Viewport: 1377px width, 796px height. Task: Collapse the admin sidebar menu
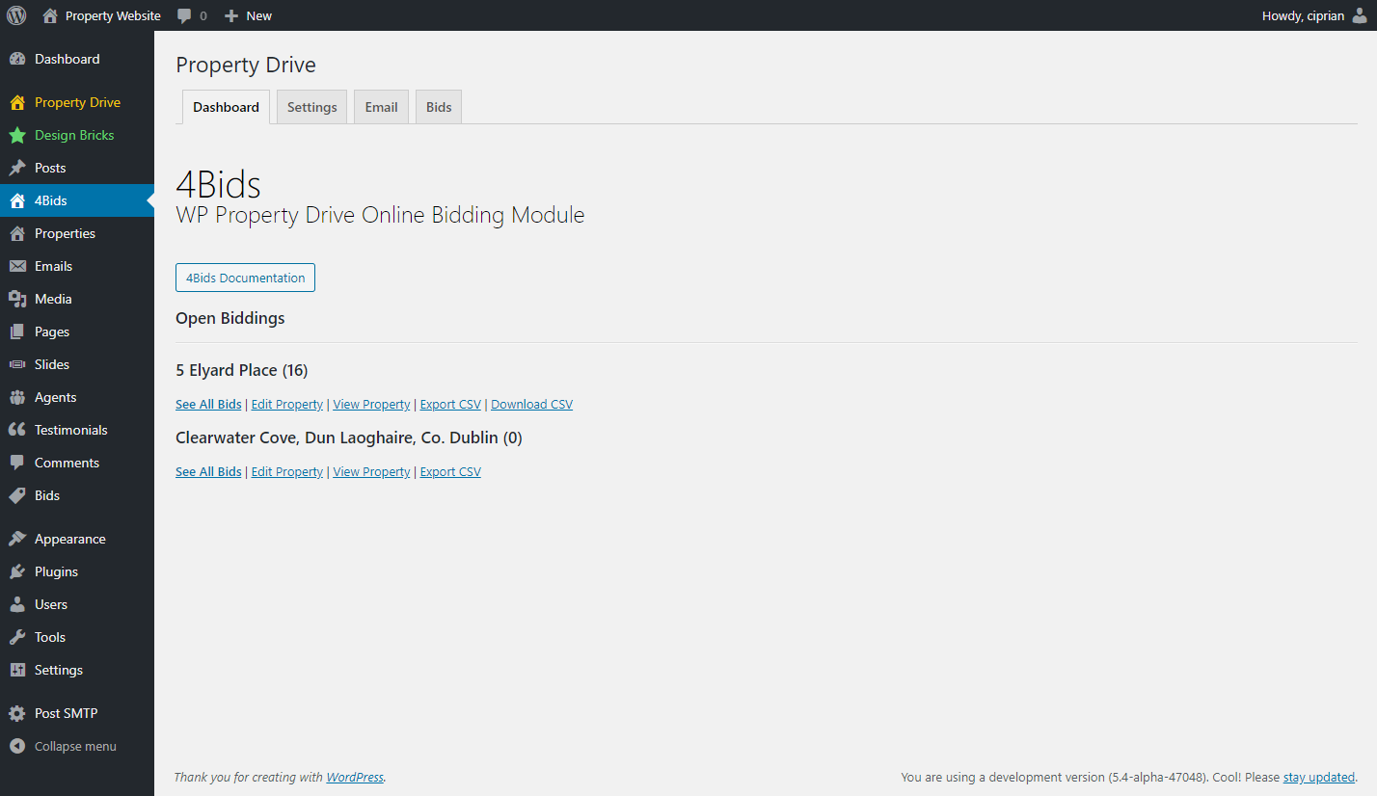point(64,746)
